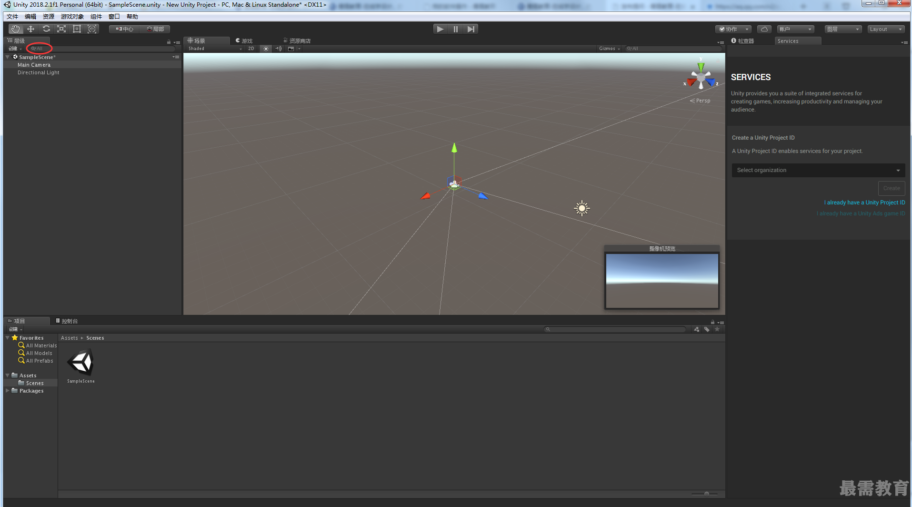
Task: Toggle scene lighting sun icon
Action: pyautogui.click(x=266, y=49)
